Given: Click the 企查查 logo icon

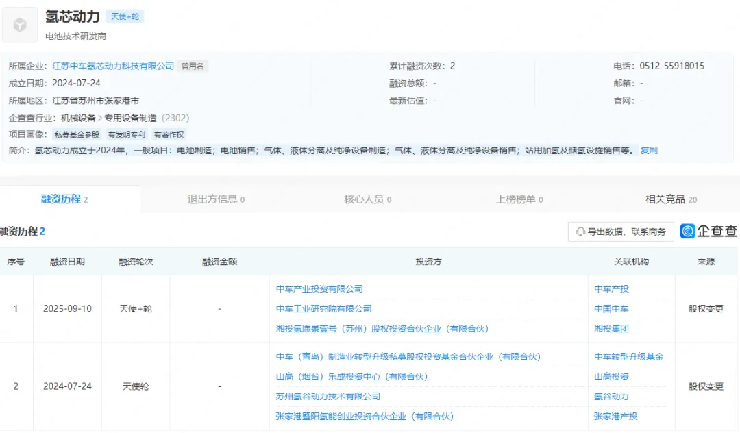Looking at the screenshot, I should [x=688, y=231].
